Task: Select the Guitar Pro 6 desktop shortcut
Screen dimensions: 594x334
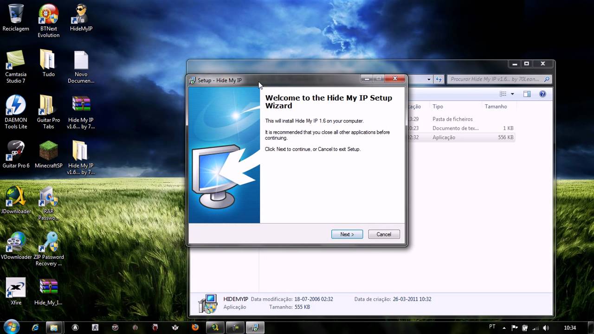Action: pos(16,154)
